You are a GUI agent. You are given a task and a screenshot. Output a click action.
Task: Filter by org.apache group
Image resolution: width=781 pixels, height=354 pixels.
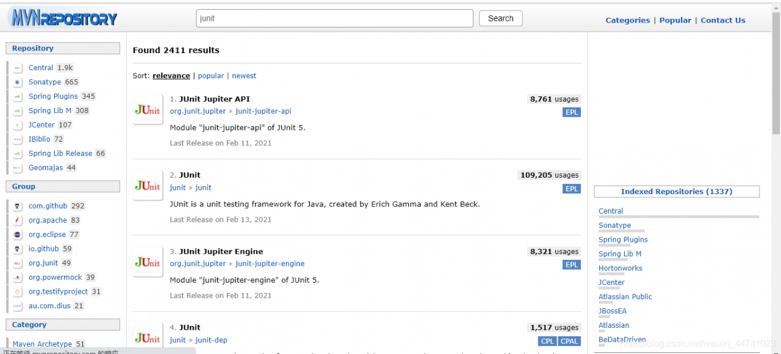coord(48,220)
